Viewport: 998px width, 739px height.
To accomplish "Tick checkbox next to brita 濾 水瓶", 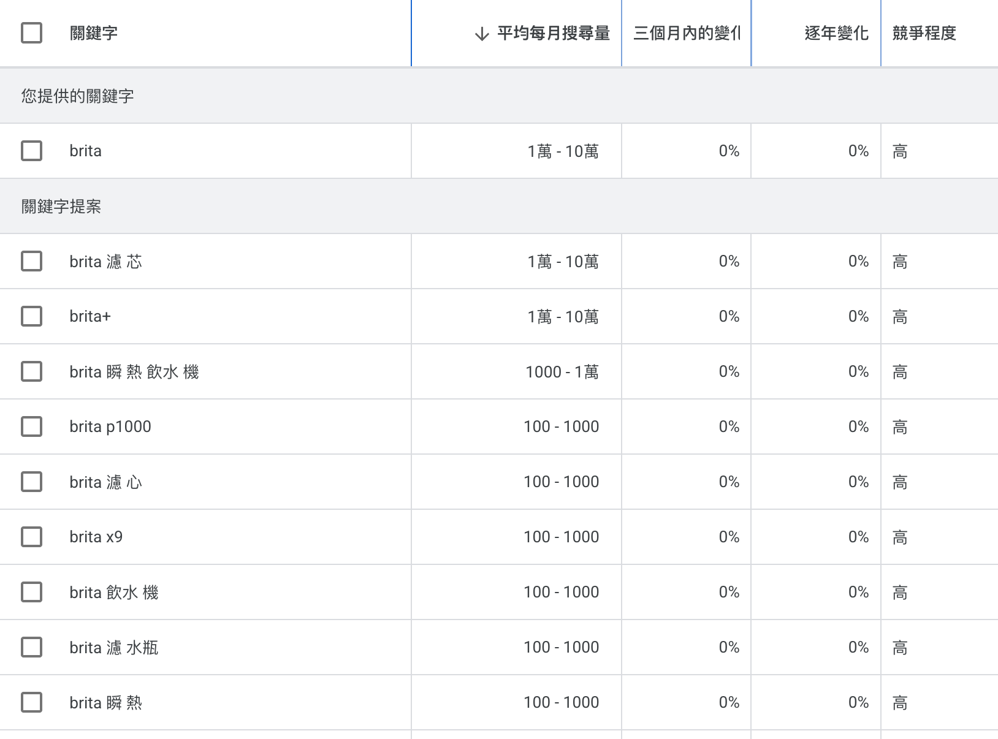I will 32,647.
